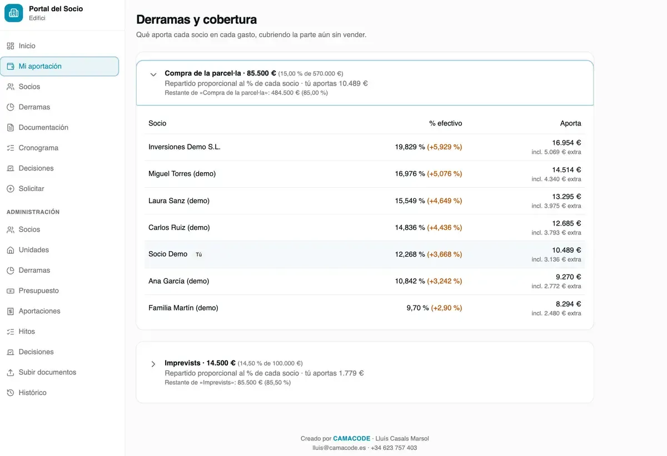Open Cronograma from the sidebar
The image size is (667, 456).
point(59,148)
